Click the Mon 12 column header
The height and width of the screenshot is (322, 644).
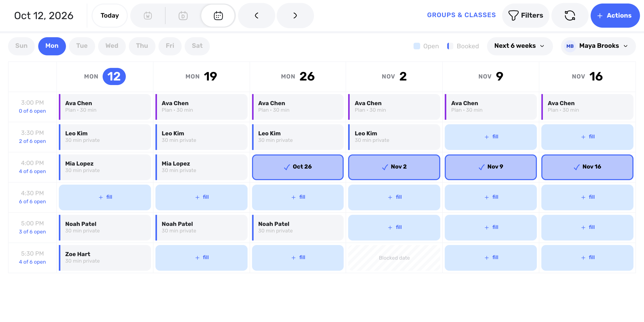pos(105,76)
